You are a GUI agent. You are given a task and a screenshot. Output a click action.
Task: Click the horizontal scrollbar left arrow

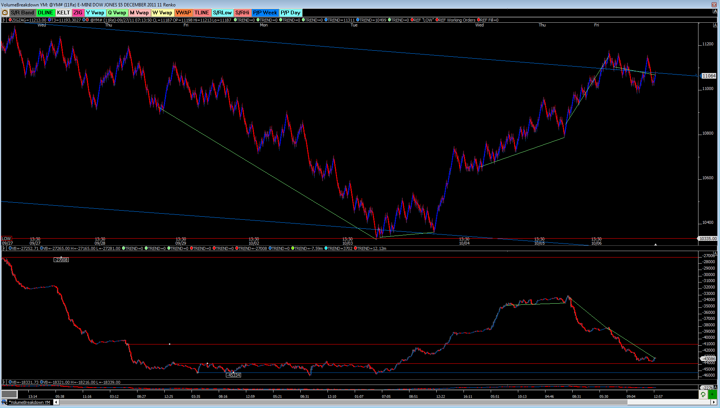coord(56,402)
